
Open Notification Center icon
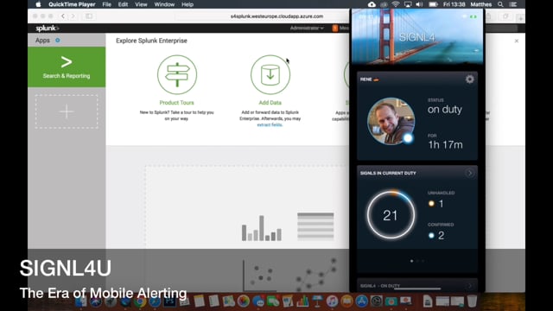pos(513,4)
